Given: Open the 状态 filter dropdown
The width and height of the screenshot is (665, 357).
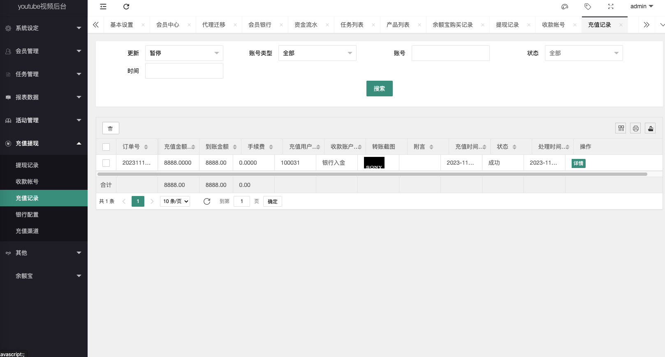Looking at the screenshot, I should tap(584, 53).
